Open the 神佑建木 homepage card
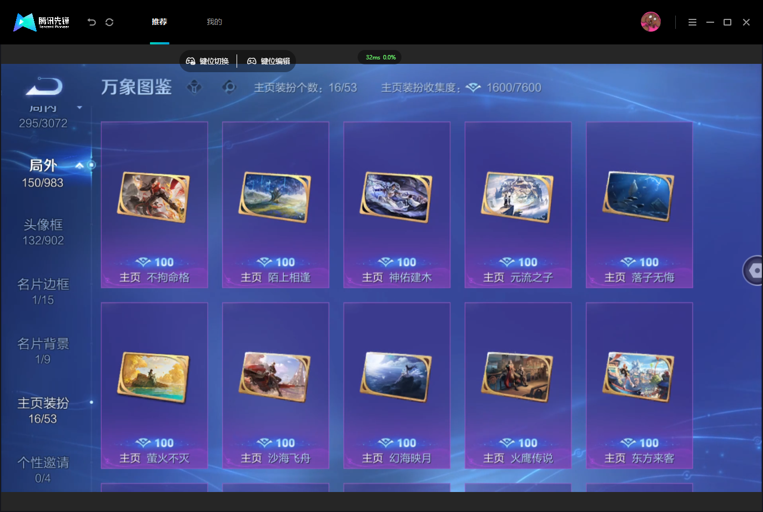The image size is (763, 512). [397, 205]
